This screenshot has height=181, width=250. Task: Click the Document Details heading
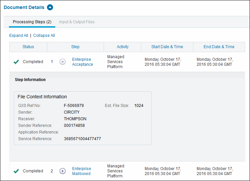pos(24,7)
